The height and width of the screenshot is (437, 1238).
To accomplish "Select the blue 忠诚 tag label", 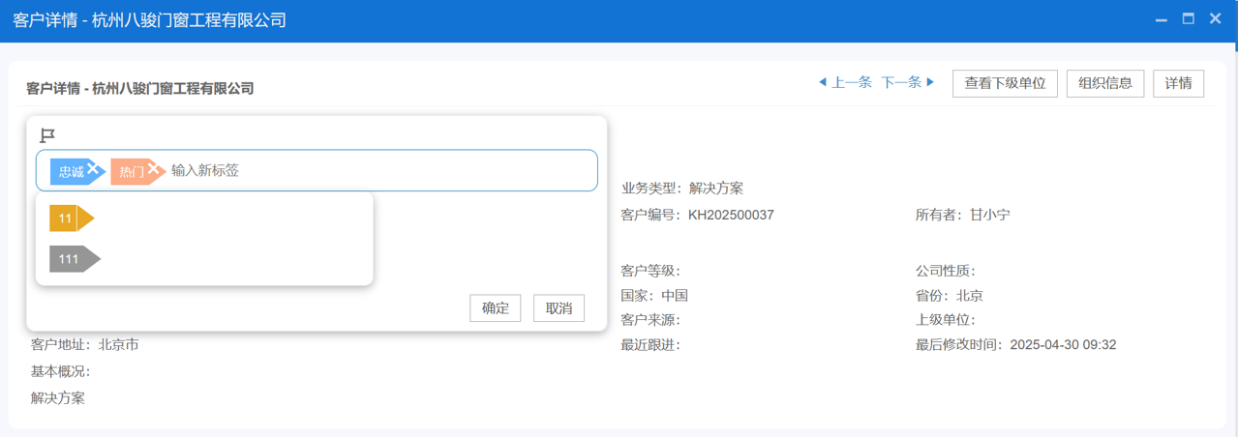I will point(71,171).
